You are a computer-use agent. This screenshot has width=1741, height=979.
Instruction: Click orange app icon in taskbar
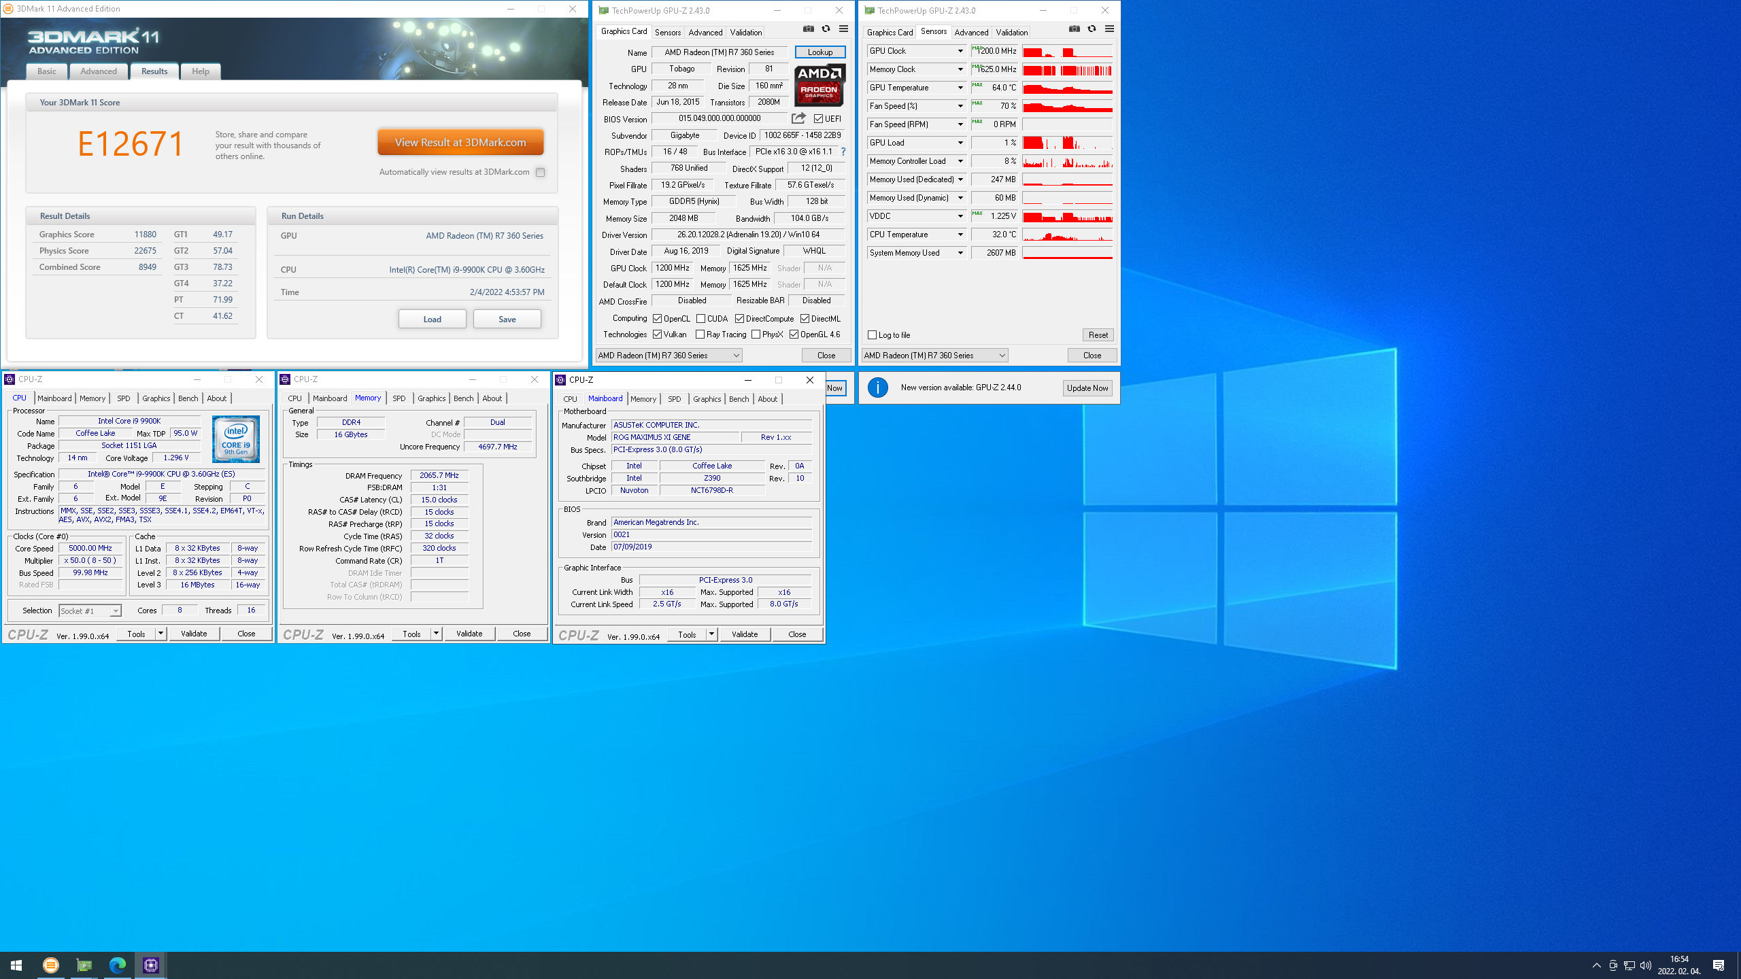click(50, 965)
